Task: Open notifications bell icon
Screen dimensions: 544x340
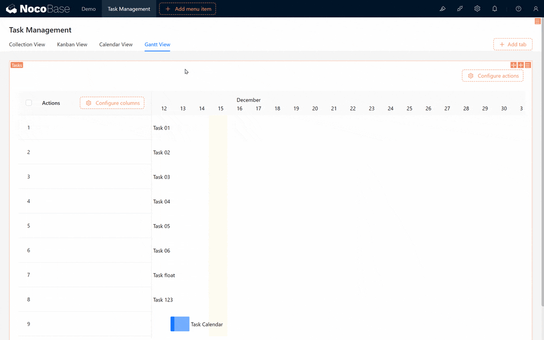Action: pyautogui.click(x=494, y=9)
